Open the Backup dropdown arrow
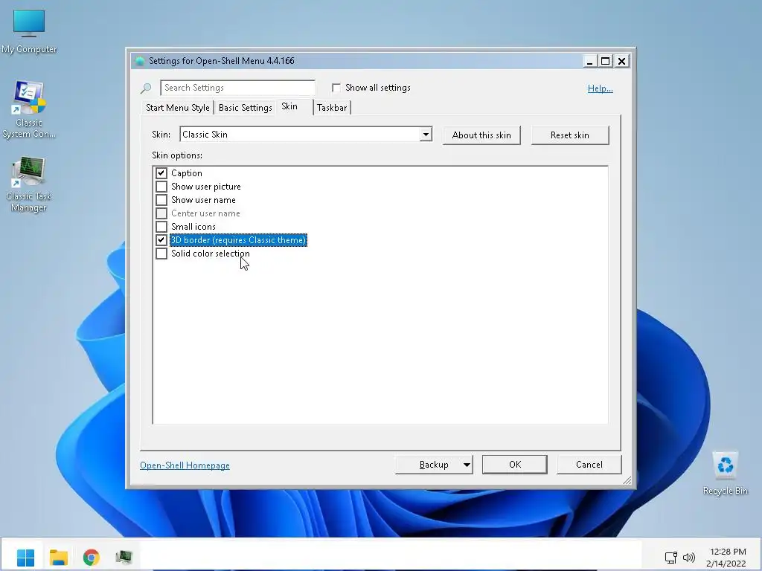 (467, 465)
